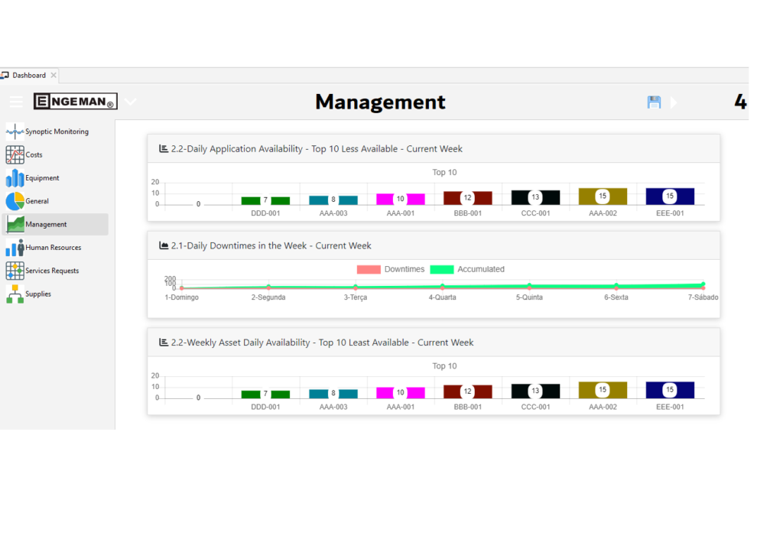Image resolution: width=783 pixels, height=552 pixels.
Task: Click the play arrow next to the save icon
Action: pos(674,101)
